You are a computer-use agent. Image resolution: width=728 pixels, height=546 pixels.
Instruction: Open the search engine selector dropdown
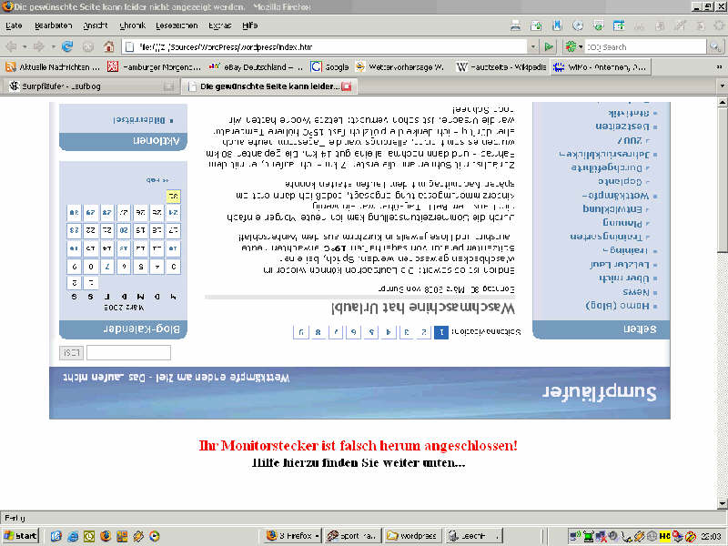coord(574,46)
